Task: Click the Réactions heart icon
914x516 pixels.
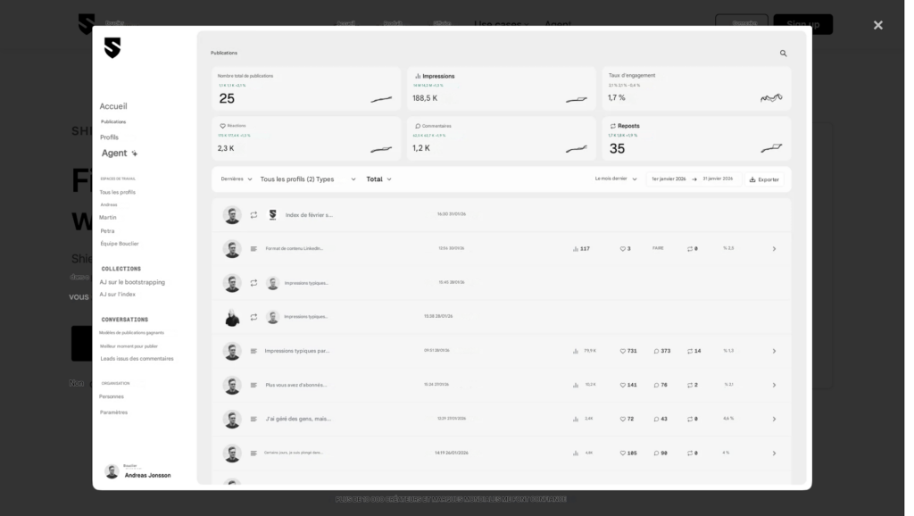Action: [220, 125]
